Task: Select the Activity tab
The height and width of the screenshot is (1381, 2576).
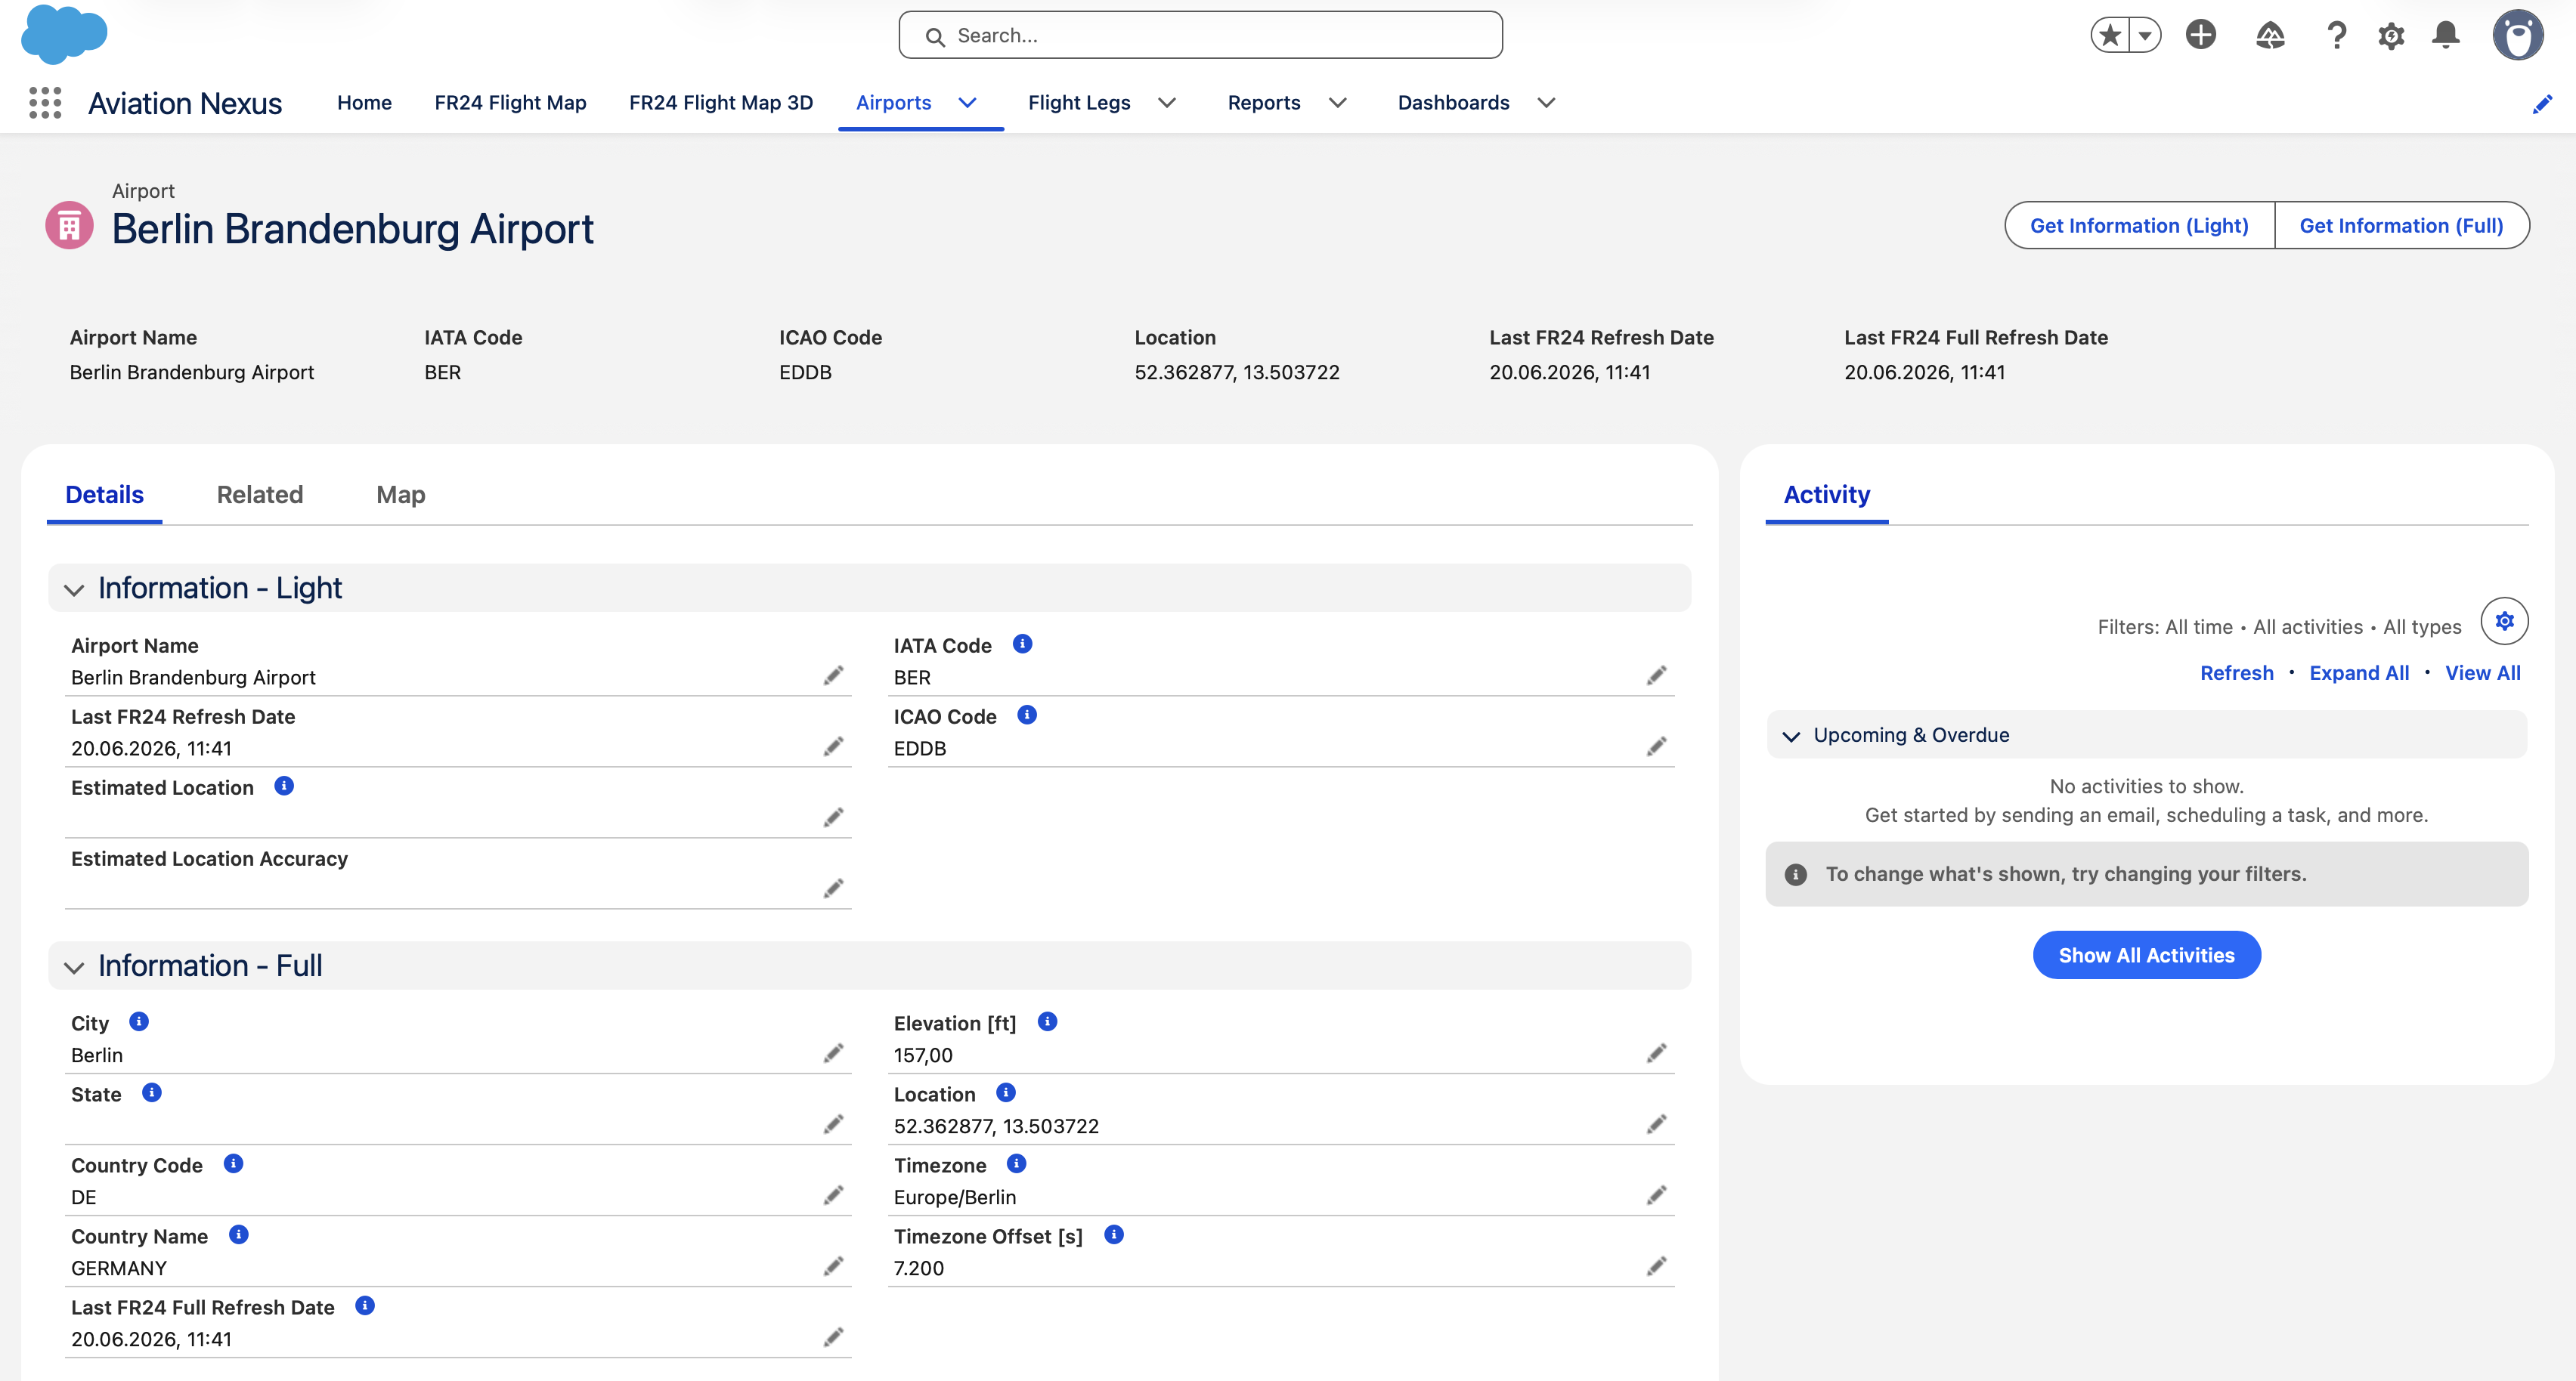Action: coord(1826,495)
